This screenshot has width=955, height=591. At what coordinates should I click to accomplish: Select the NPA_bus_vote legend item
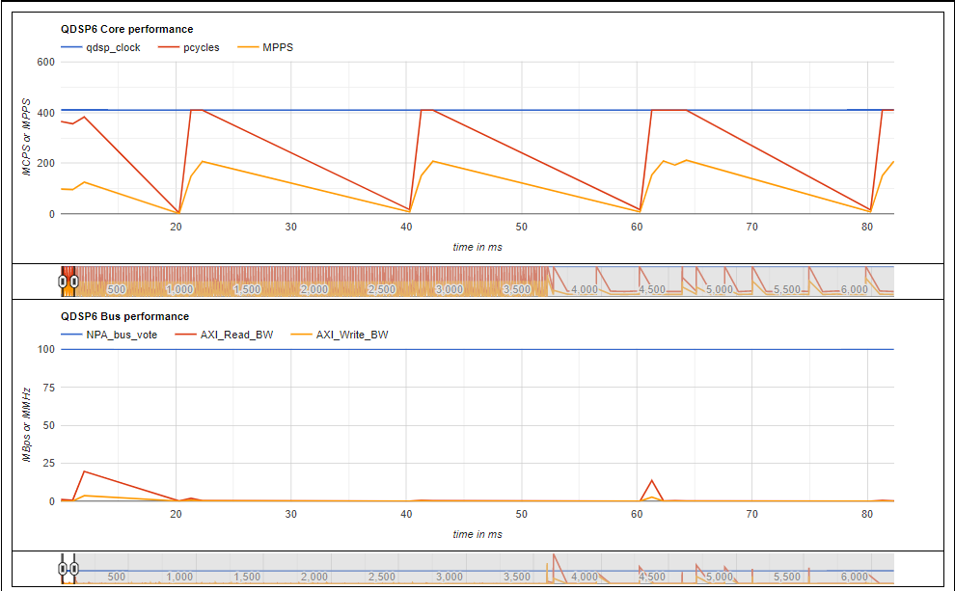pyautogui.click(x=109, y=335)
